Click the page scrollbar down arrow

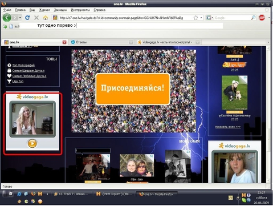[268, 181]
